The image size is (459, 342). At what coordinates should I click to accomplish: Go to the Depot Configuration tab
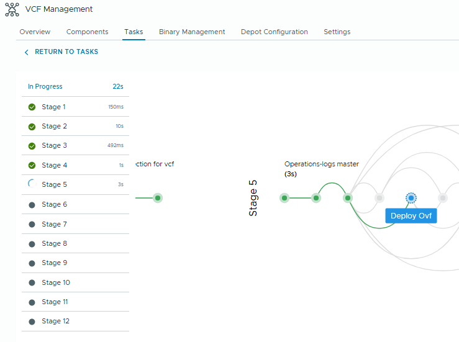[x=274, y=32]
